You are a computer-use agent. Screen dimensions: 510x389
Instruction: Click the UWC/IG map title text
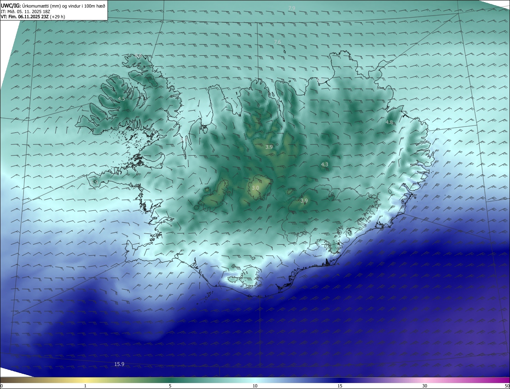[53, 6]
